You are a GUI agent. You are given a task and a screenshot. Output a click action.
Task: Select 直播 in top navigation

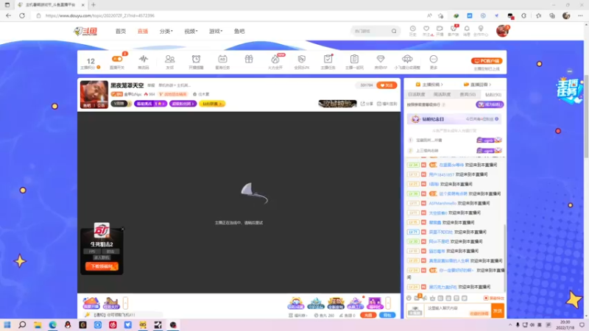click(x=143, y=31)
